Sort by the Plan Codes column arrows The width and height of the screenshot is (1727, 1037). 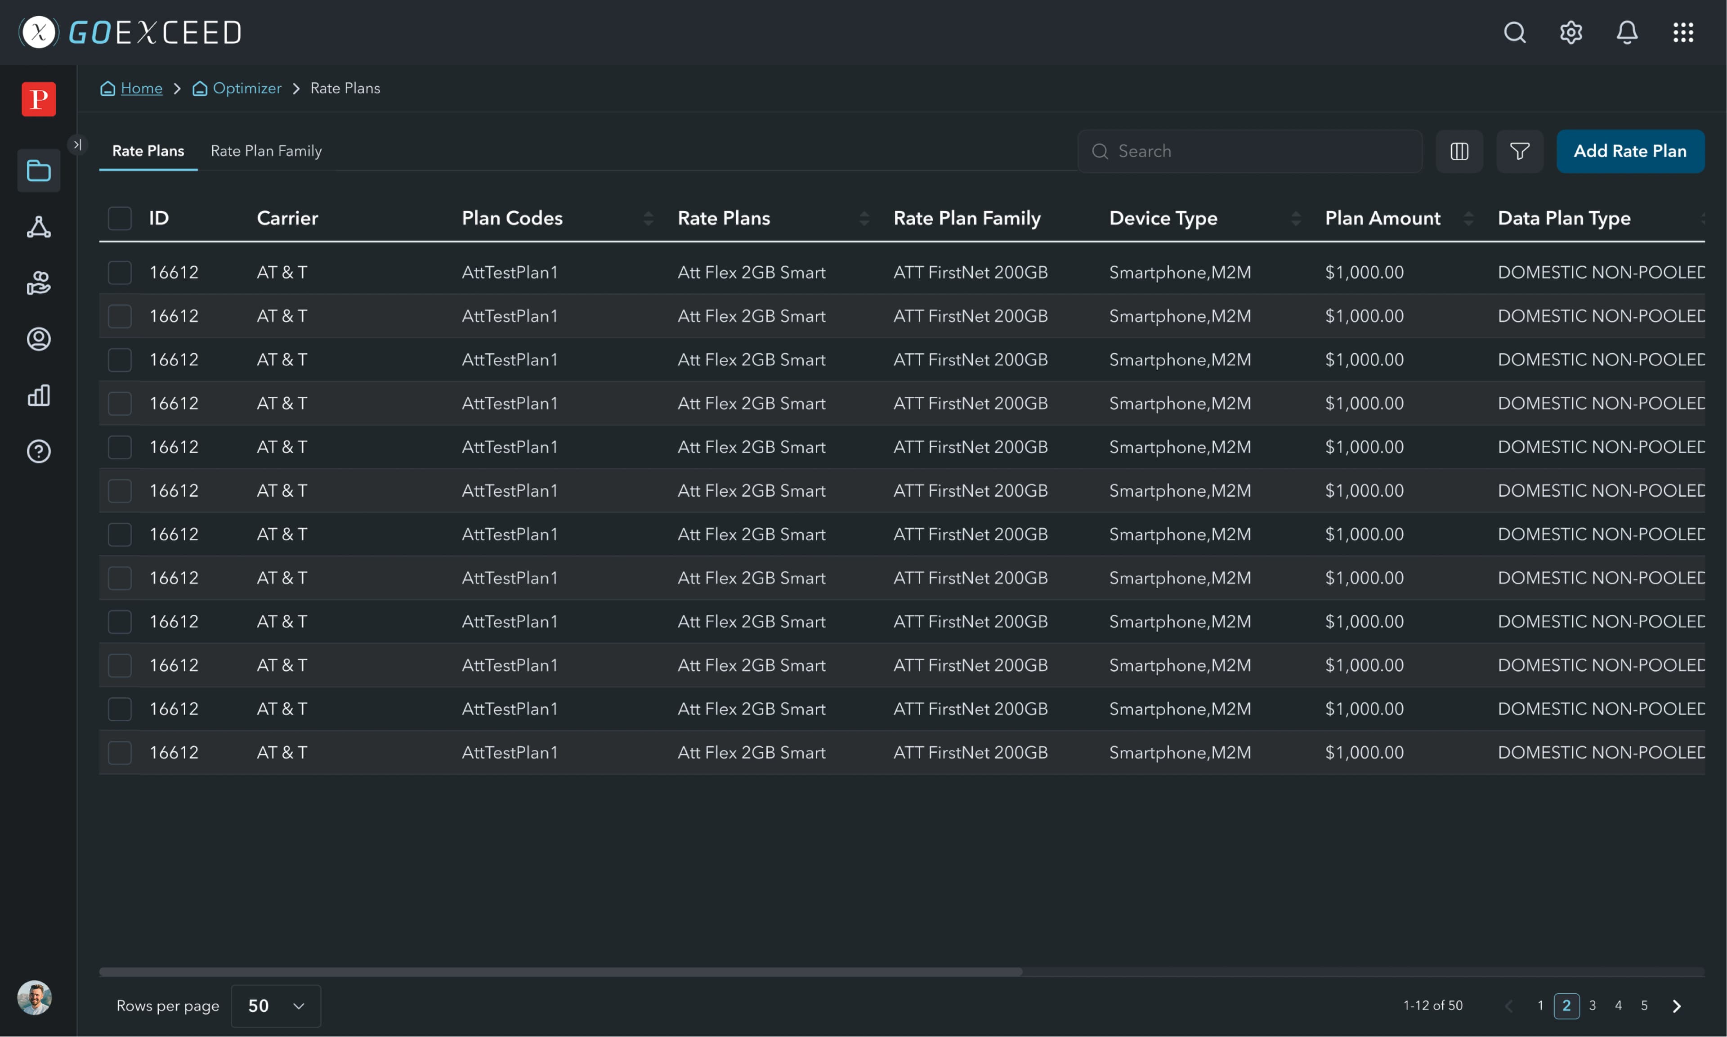pos(648,219)
